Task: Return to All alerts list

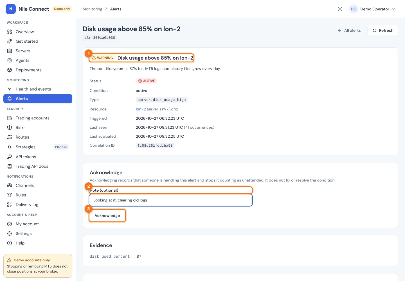Action: click(349, 30)
